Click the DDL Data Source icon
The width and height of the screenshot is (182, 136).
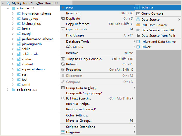click(138, 25)
